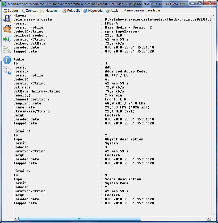The height and width of the screenshot is (223, 218).
Task: Maximize the MediaInfo window
Action: pos(200,3)
